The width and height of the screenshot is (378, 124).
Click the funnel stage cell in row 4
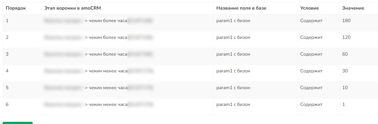pos(106,71)
